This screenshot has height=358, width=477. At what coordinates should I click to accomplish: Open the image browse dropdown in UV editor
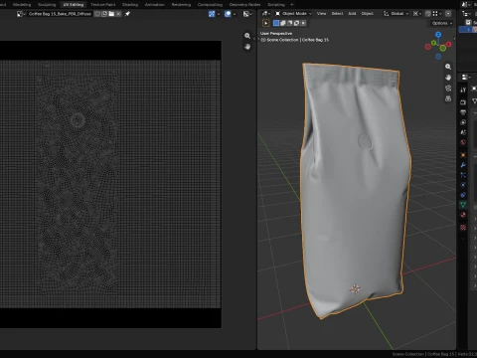21,14
